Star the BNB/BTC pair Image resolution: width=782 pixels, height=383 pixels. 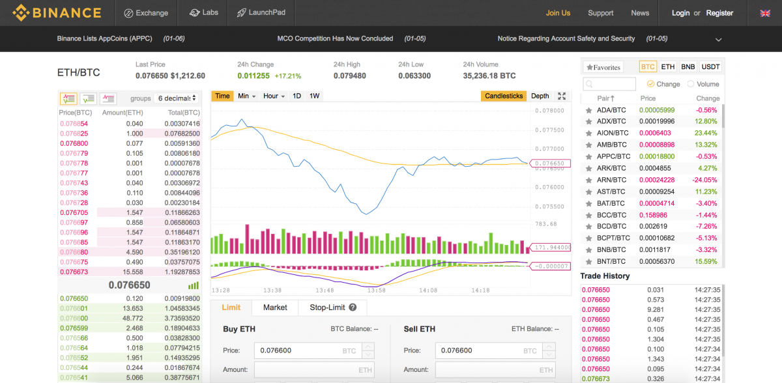[x=588, y=250]
